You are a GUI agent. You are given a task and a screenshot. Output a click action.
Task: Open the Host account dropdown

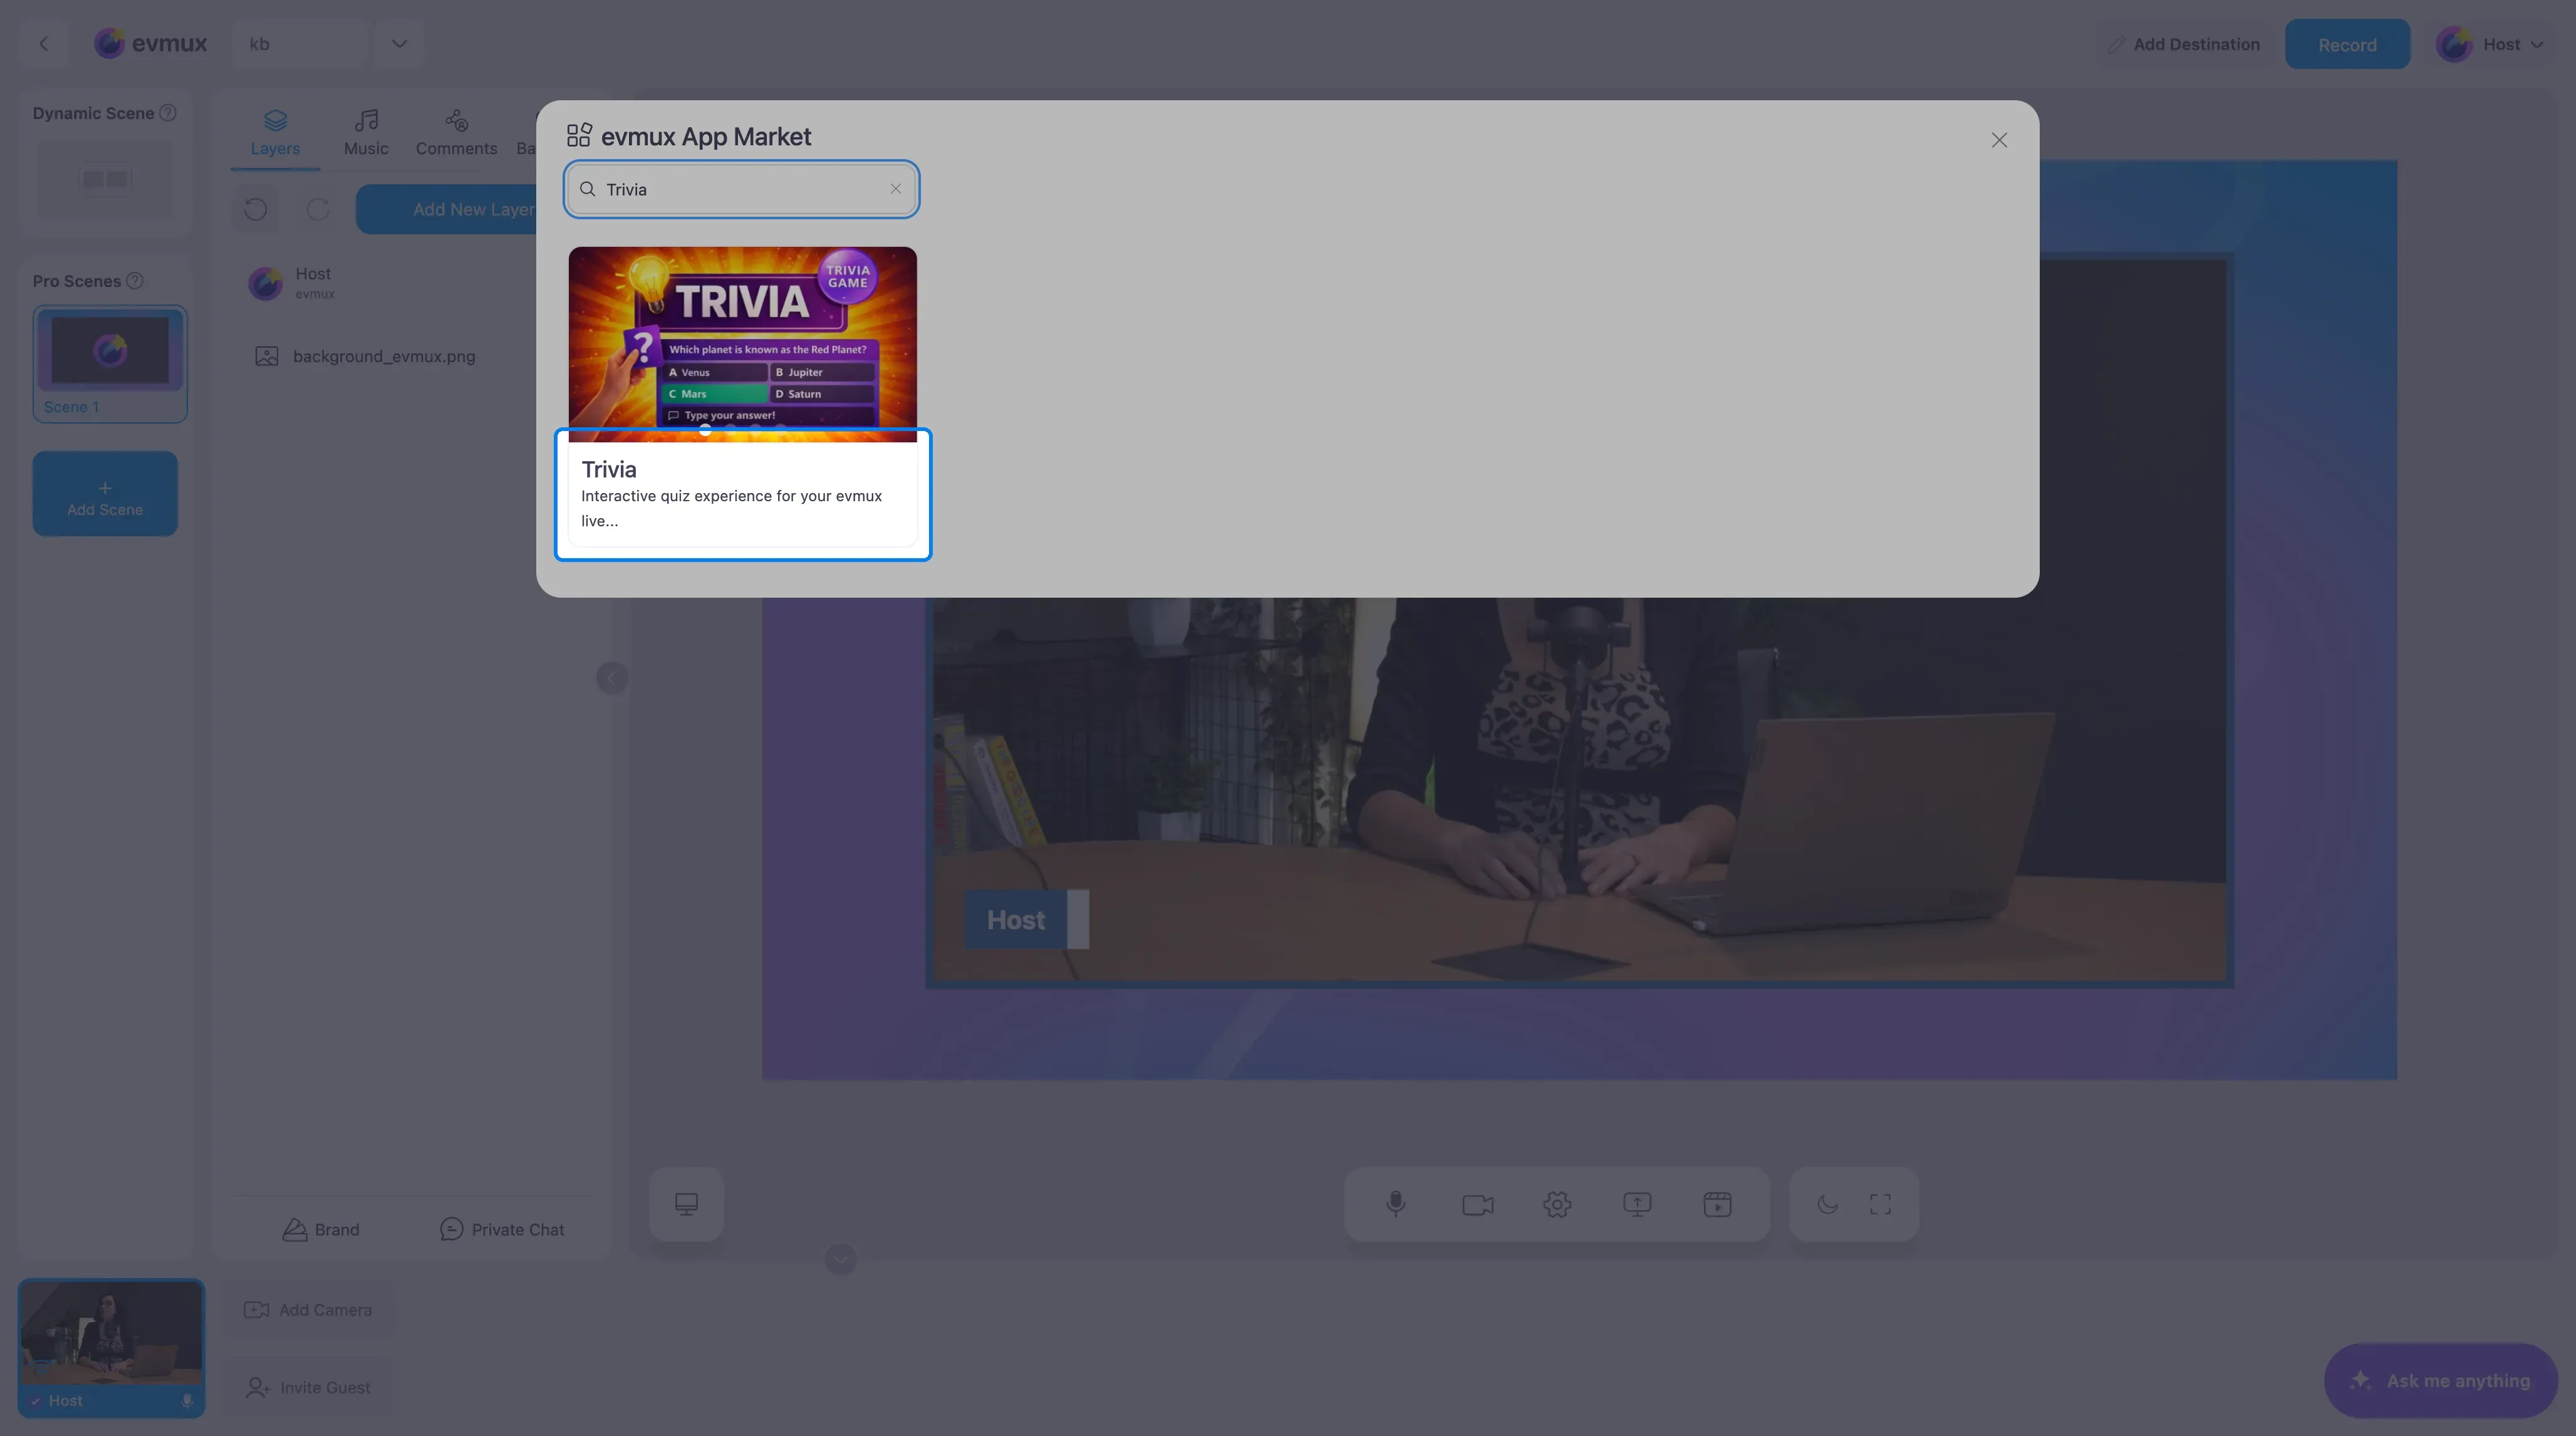(x=2490, y=44)
